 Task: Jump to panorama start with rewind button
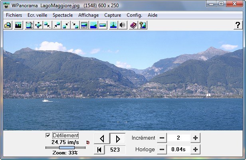click(x=99, y=150)
